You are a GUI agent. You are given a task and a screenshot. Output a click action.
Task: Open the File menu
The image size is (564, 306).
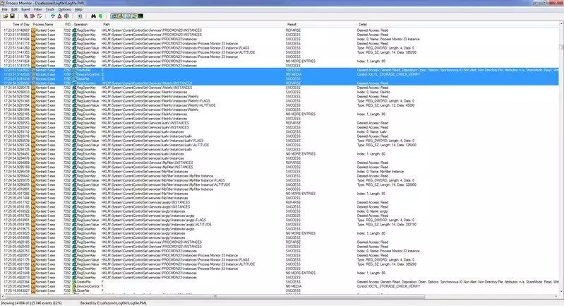[5, 9]
